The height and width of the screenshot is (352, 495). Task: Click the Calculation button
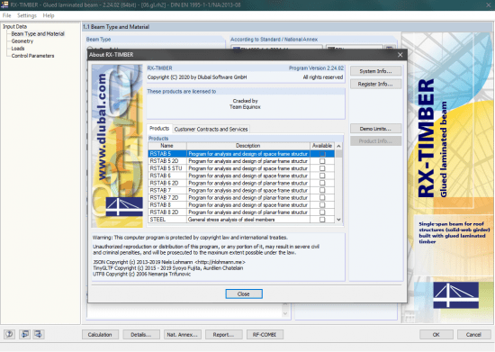tap(100, 335)
